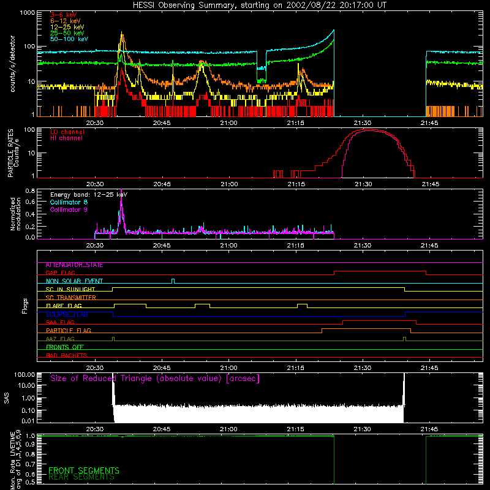490x490 pixels.
Task: Click the '0.4' tick on modulation axis
Action: (30, 214)
